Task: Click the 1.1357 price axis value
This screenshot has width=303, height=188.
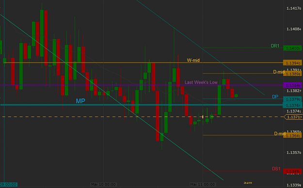Action: point(294,153)
